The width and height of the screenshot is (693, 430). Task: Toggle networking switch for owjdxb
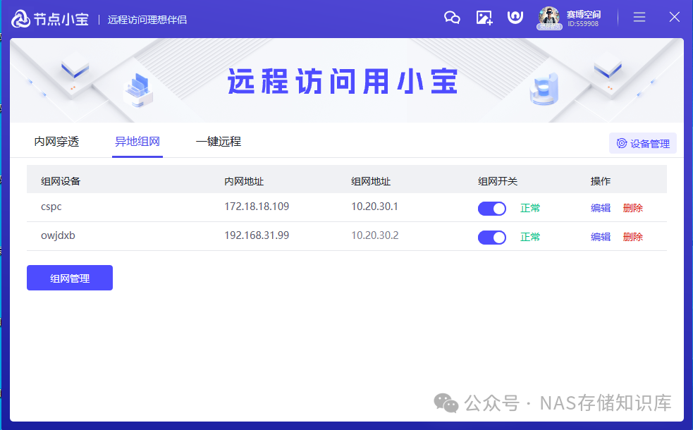(x=492, y=238)
